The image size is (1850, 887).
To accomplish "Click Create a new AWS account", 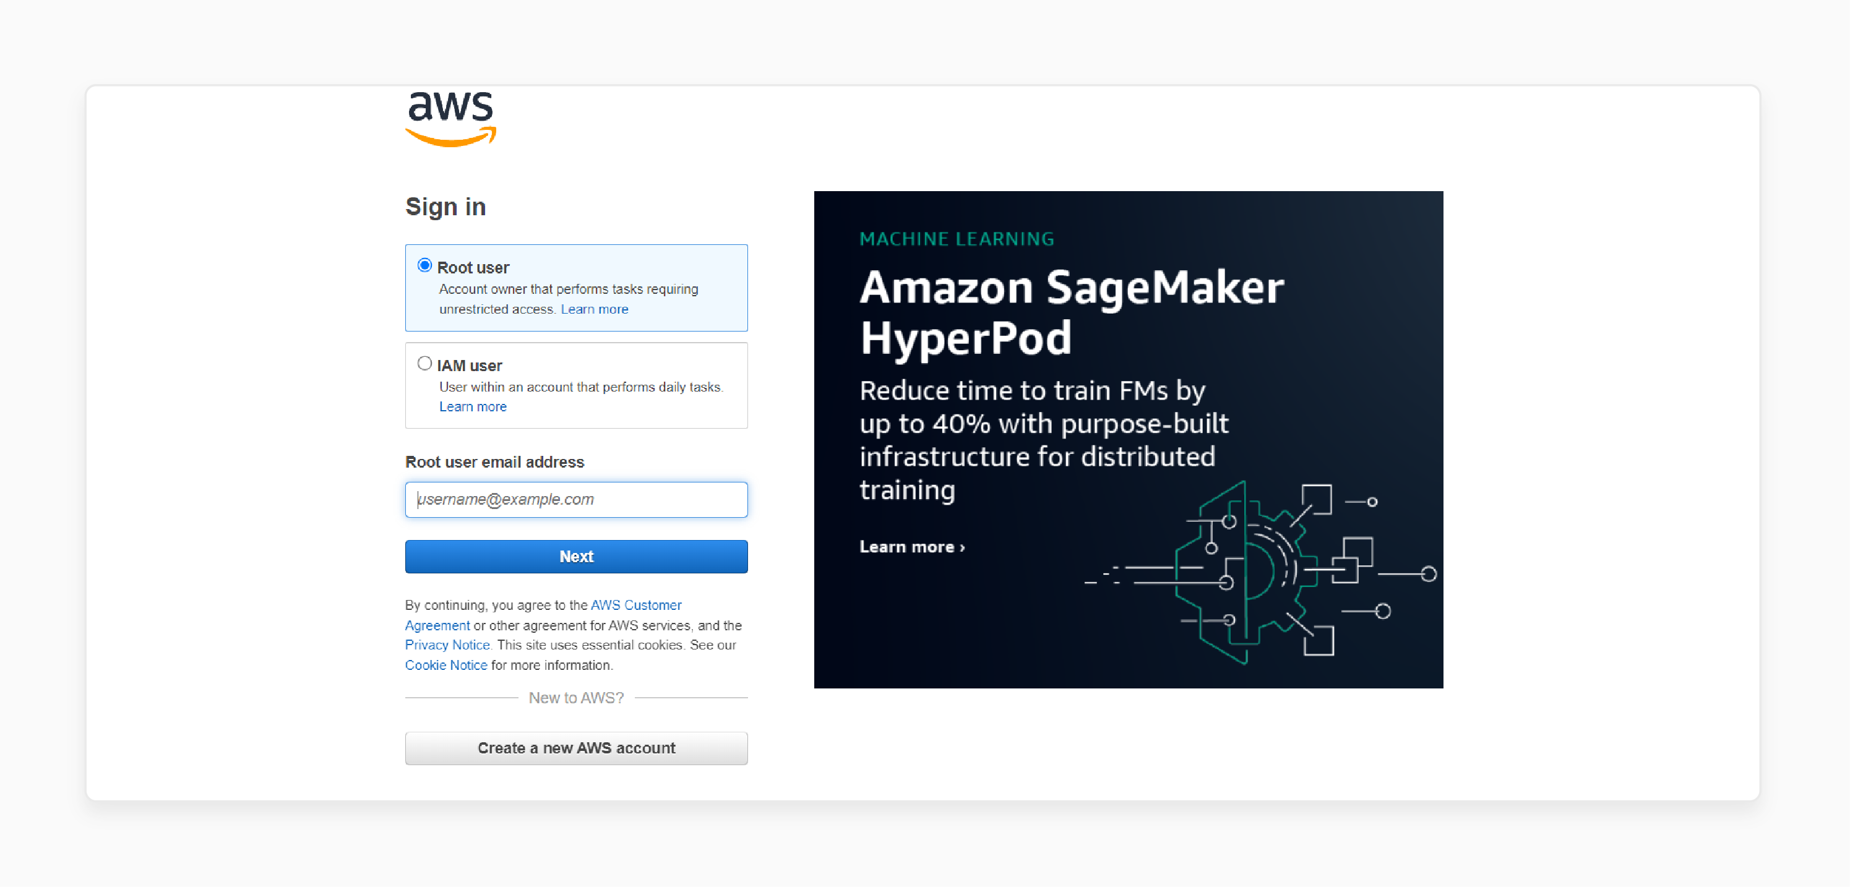I will click(x=576, y=747).
